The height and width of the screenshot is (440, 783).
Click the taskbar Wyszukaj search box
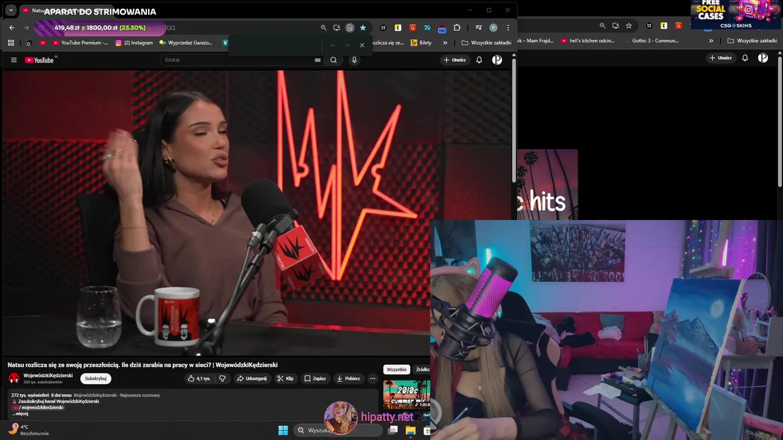click(338, 430)
